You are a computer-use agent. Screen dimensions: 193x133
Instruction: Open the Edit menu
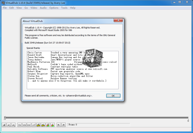(12, 8)
